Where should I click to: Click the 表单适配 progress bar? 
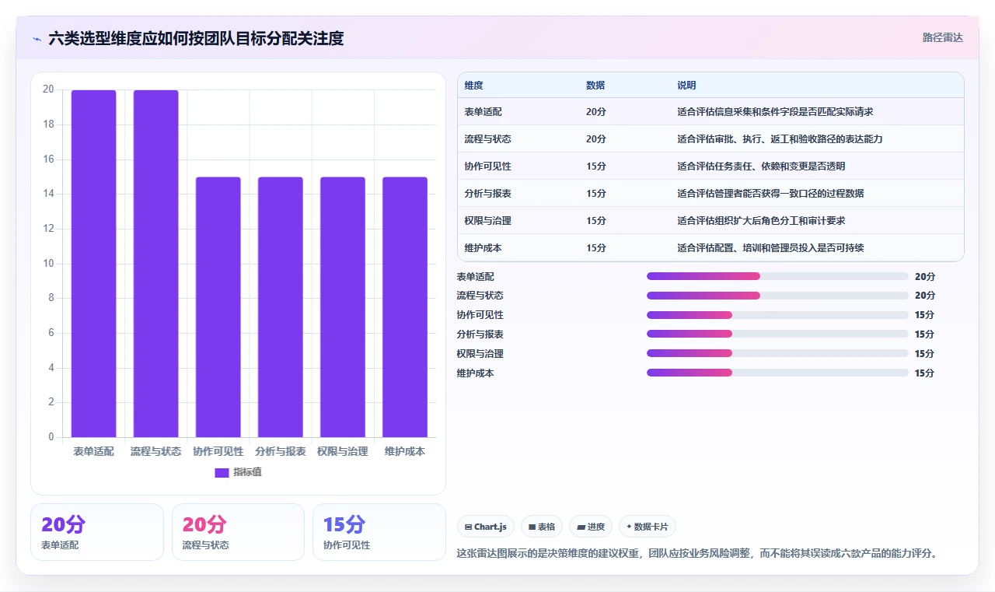tap(777, 276)
